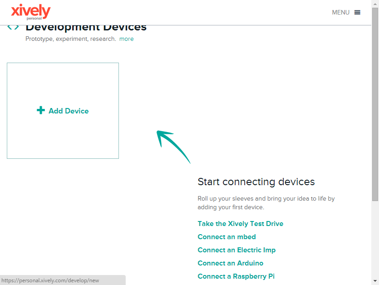Click the Development Devices heading
The height and width of the screenshot is (285, 379).
coord(86,27)
